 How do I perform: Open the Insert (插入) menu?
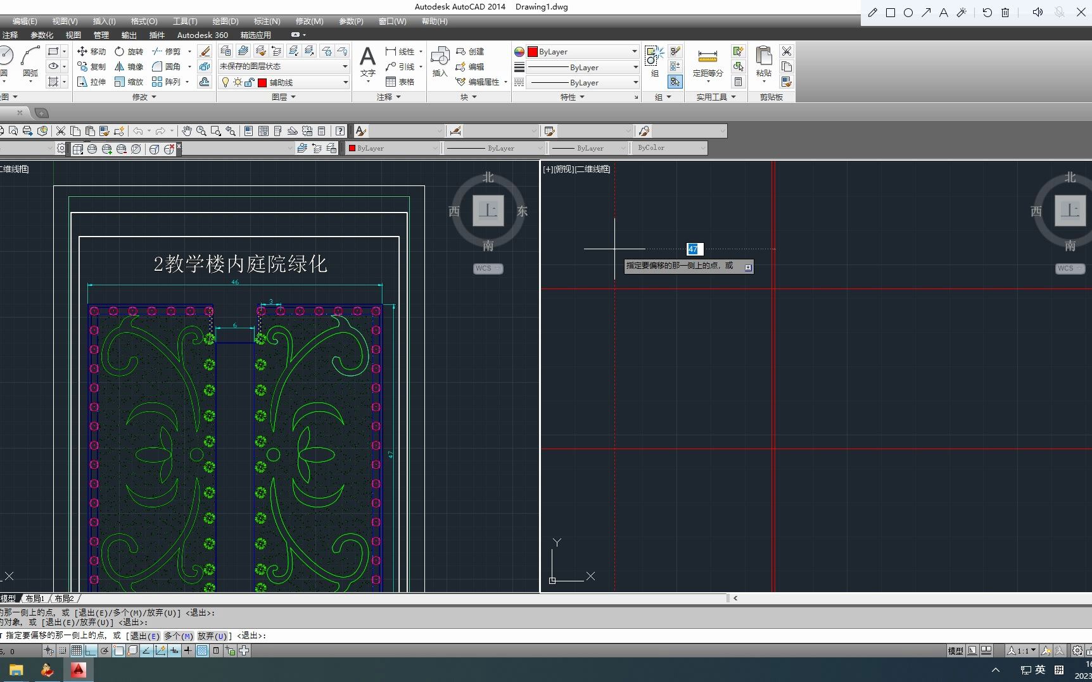coord(104,21)
